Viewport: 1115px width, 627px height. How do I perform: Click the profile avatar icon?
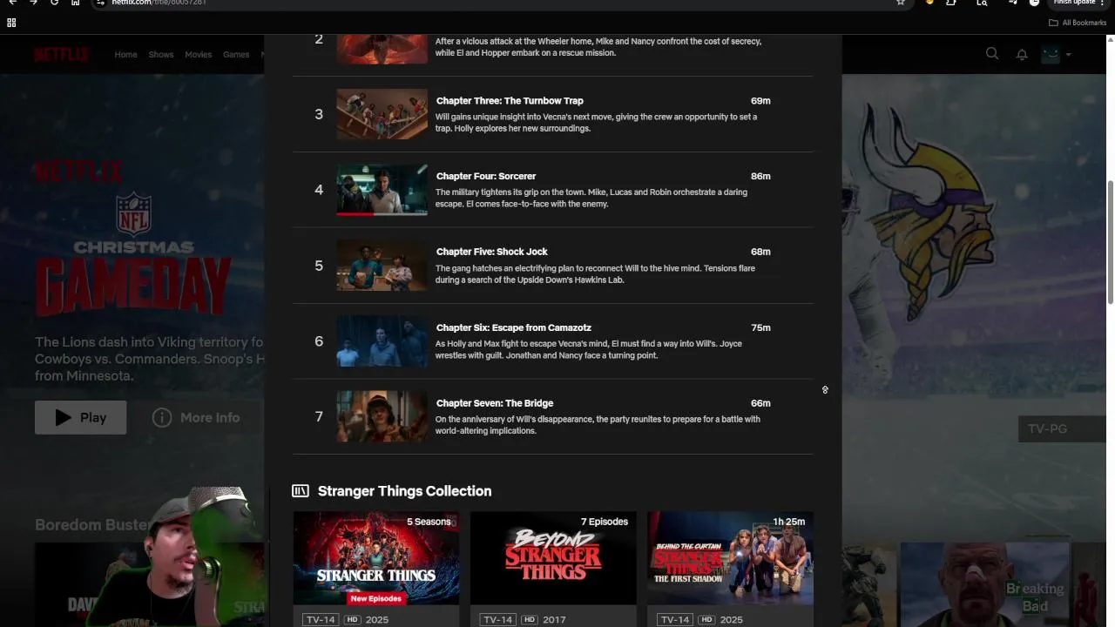tap(1051, 54)
